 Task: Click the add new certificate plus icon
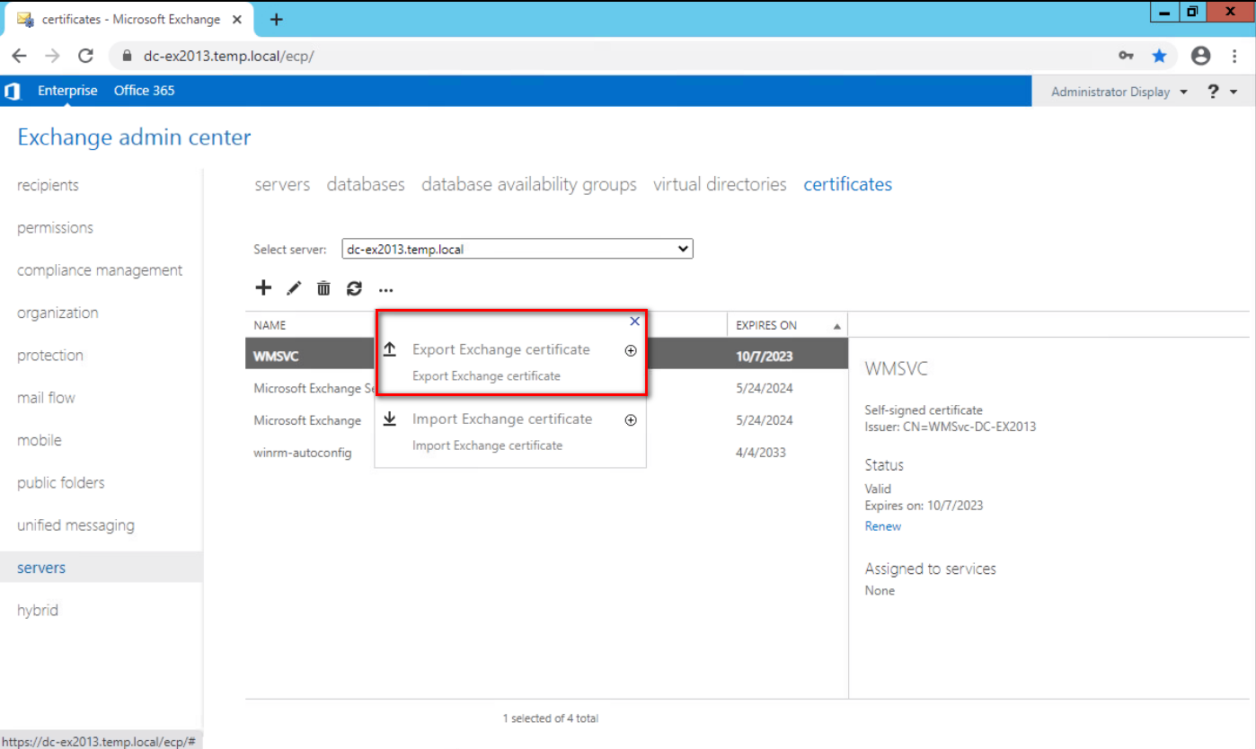[263, 288]
